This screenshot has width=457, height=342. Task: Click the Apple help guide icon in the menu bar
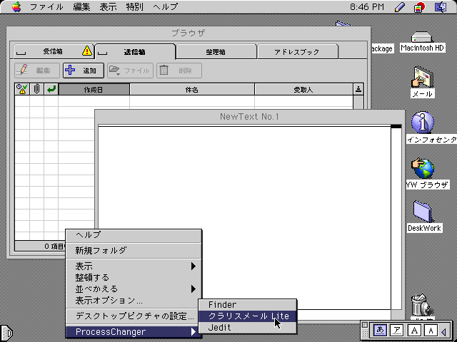pos(419,6)
